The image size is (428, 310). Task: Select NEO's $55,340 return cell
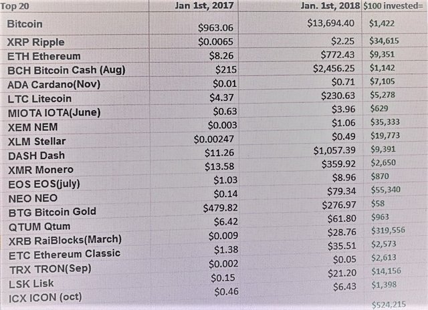click(387, 199)
